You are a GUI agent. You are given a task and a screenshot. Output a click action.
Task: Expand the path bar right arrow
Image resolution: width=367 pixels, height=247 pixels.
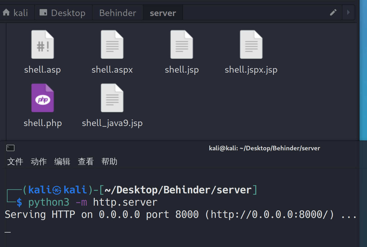[348, 13]
